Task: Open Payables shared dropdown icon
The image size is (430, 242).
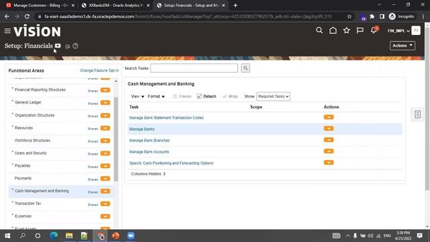Action: point(105,166)
